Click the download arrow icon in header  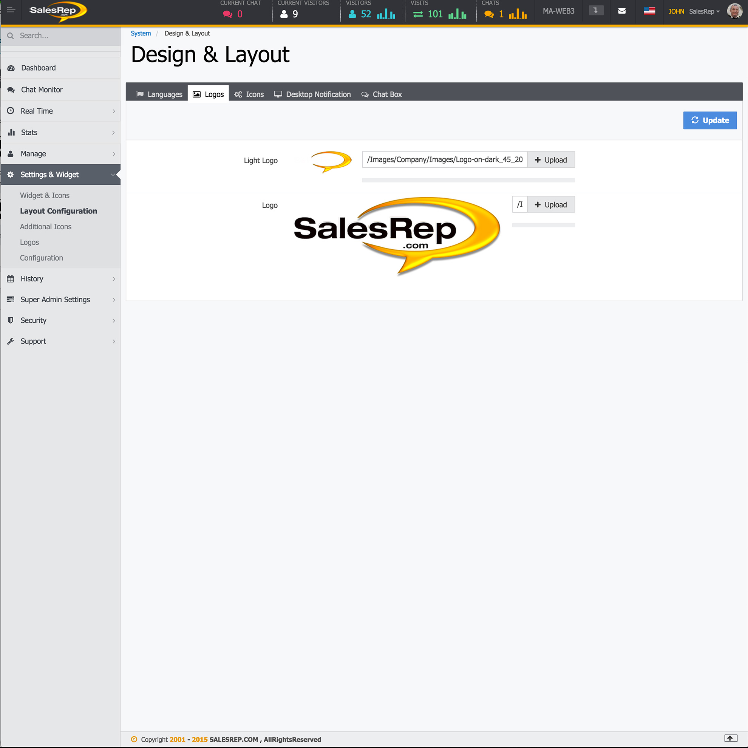pyautogui.click(x=596, y=11)
